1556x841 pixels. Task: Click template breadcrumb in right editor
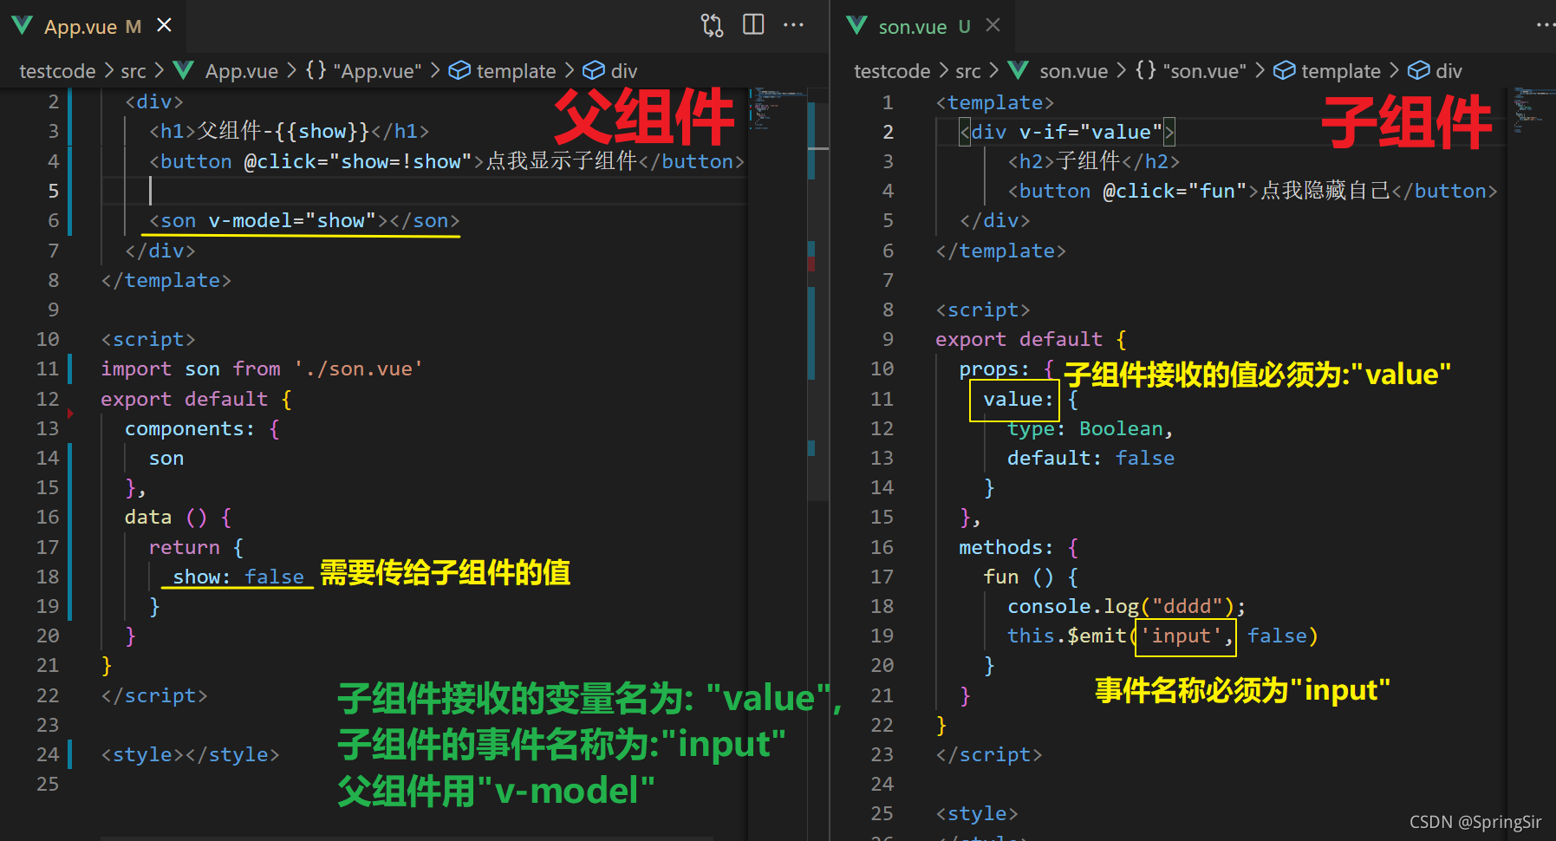pyautogui.click(x=1341, y=71)
